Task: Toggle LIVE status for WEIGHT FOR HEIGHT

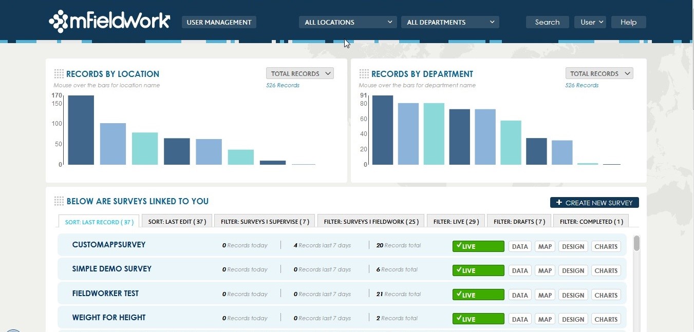Action: tap(478, 319)
